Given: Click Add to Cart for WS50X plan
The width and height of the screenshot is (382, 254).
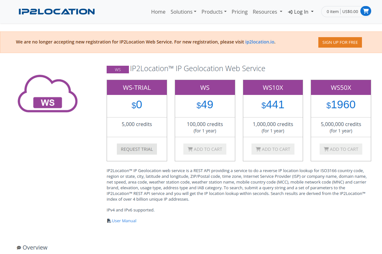Looking at the screenshot, I should (341, 149).
